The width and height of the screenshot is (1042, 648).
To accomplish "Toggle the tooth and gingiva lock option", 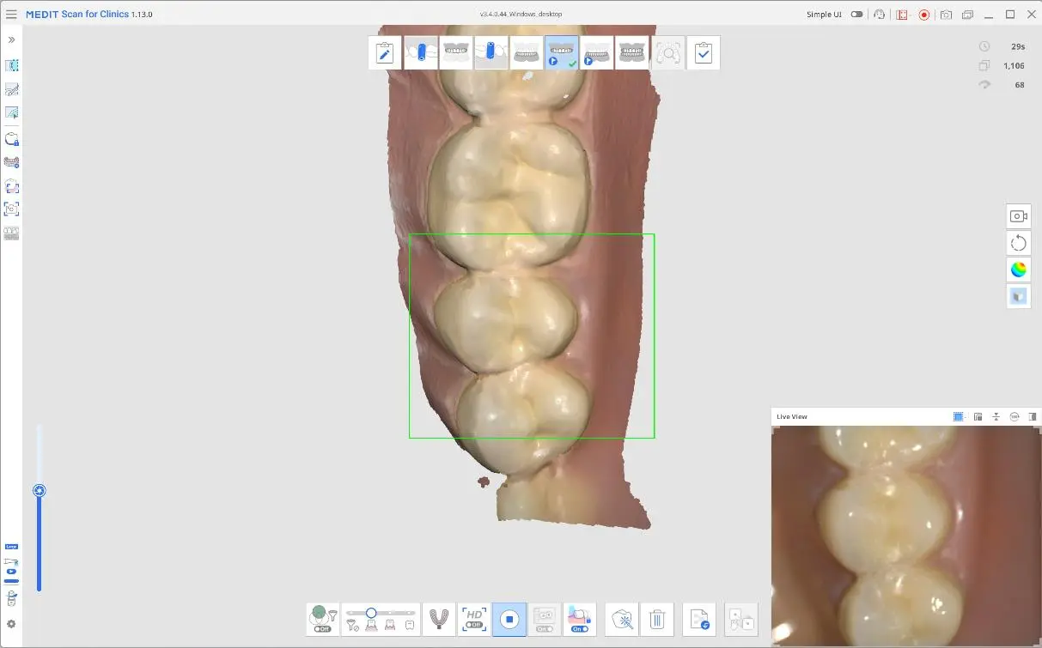I will click(580, 619).
